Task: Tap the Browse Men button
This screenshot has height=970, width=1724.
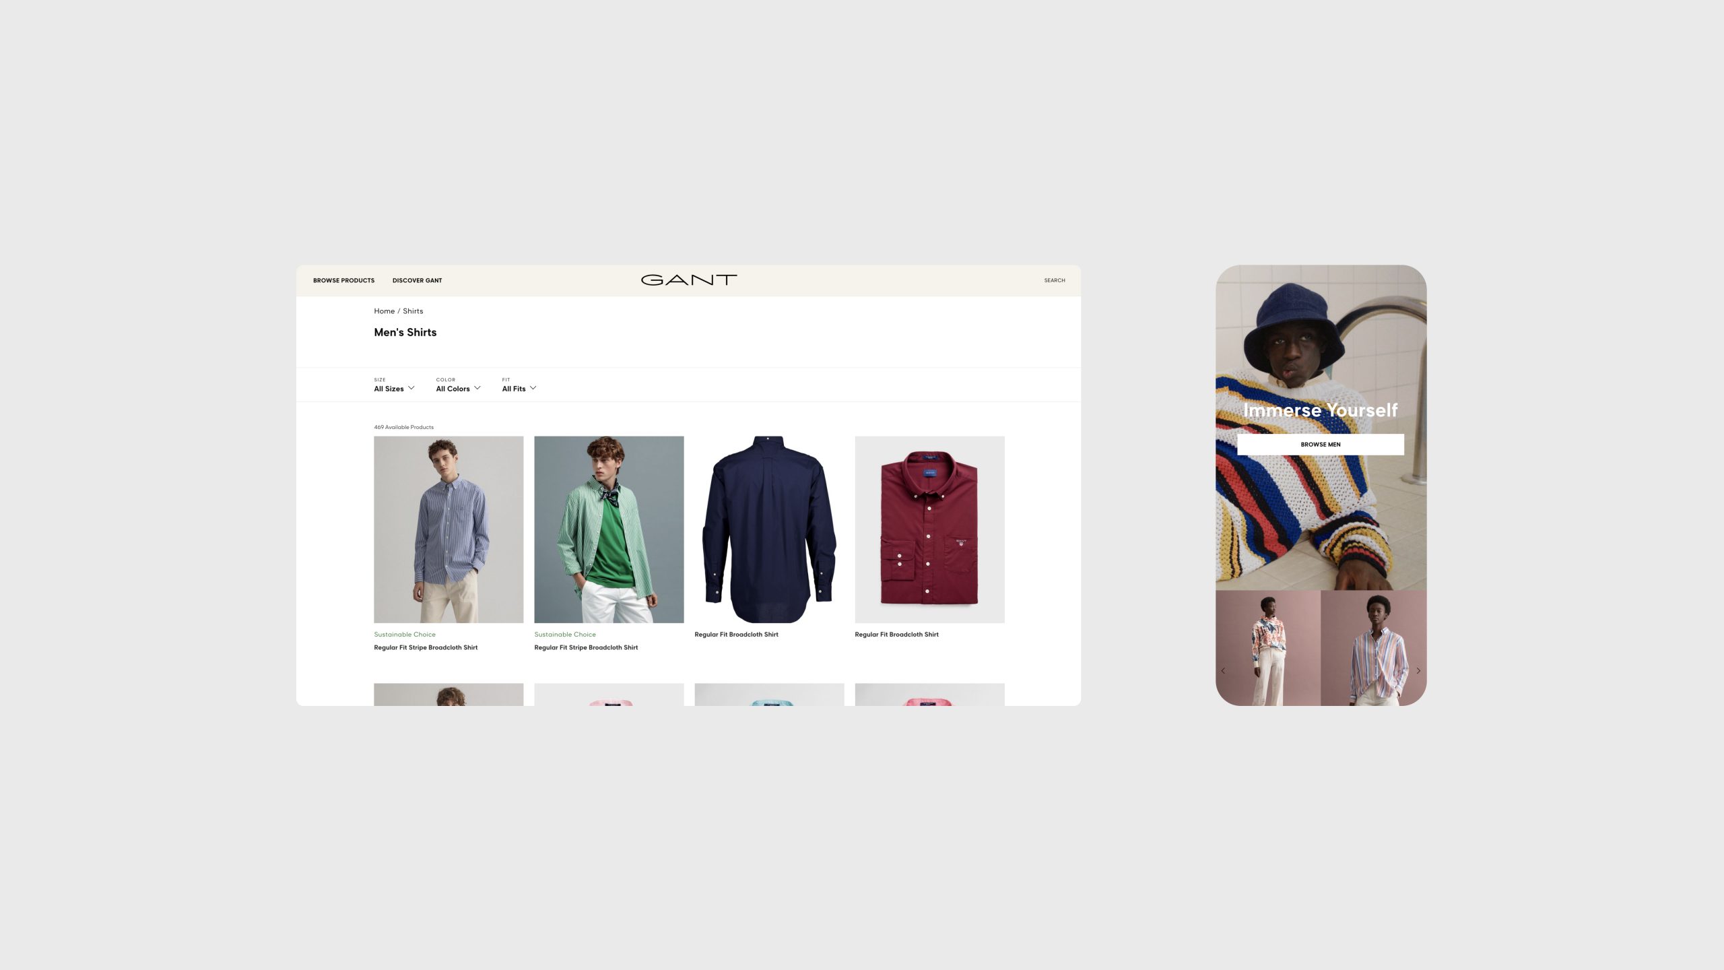Action: (x=1321, y=445)
